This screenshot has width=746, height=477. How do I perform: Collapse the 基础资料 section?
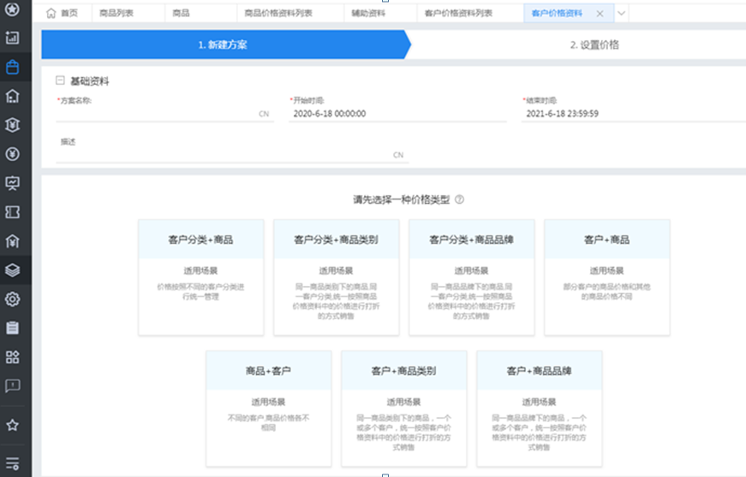[60, 81]
